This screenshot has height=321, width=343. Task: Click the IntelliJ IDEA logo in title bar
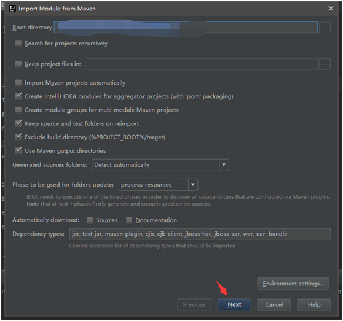coord(12,9)
